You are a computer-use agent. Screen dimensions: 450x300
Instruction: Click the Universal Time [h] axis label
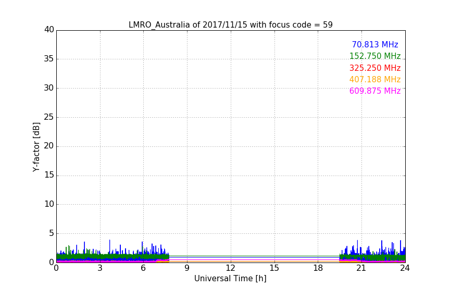tap(230, 279)
